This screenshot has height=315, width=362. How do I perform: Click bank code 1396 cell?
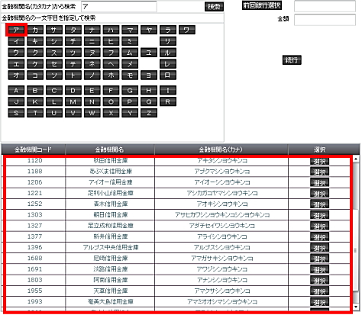coord(35,247)
